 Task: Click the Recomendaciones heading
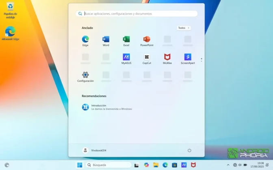pos(94,96)
